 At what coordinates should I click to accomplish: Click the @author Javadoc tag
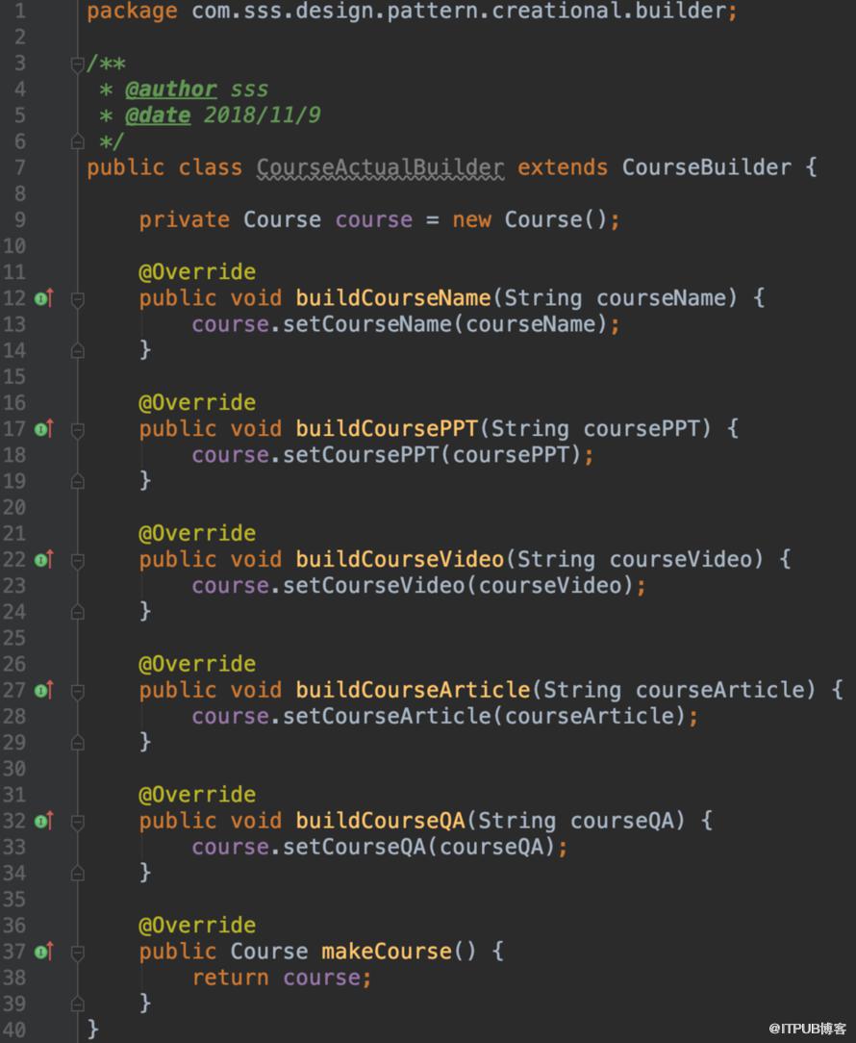171,89
